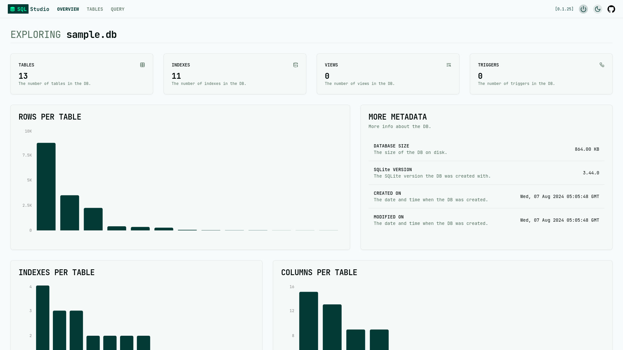Viewport: 623px width, 350px height.
Task: Open the Tables tab
Action: tap(95, 9)
